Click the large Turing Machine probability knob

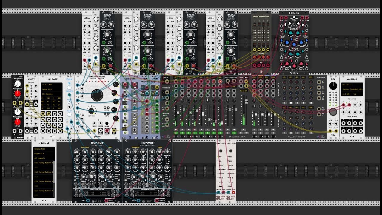[97, 95]
